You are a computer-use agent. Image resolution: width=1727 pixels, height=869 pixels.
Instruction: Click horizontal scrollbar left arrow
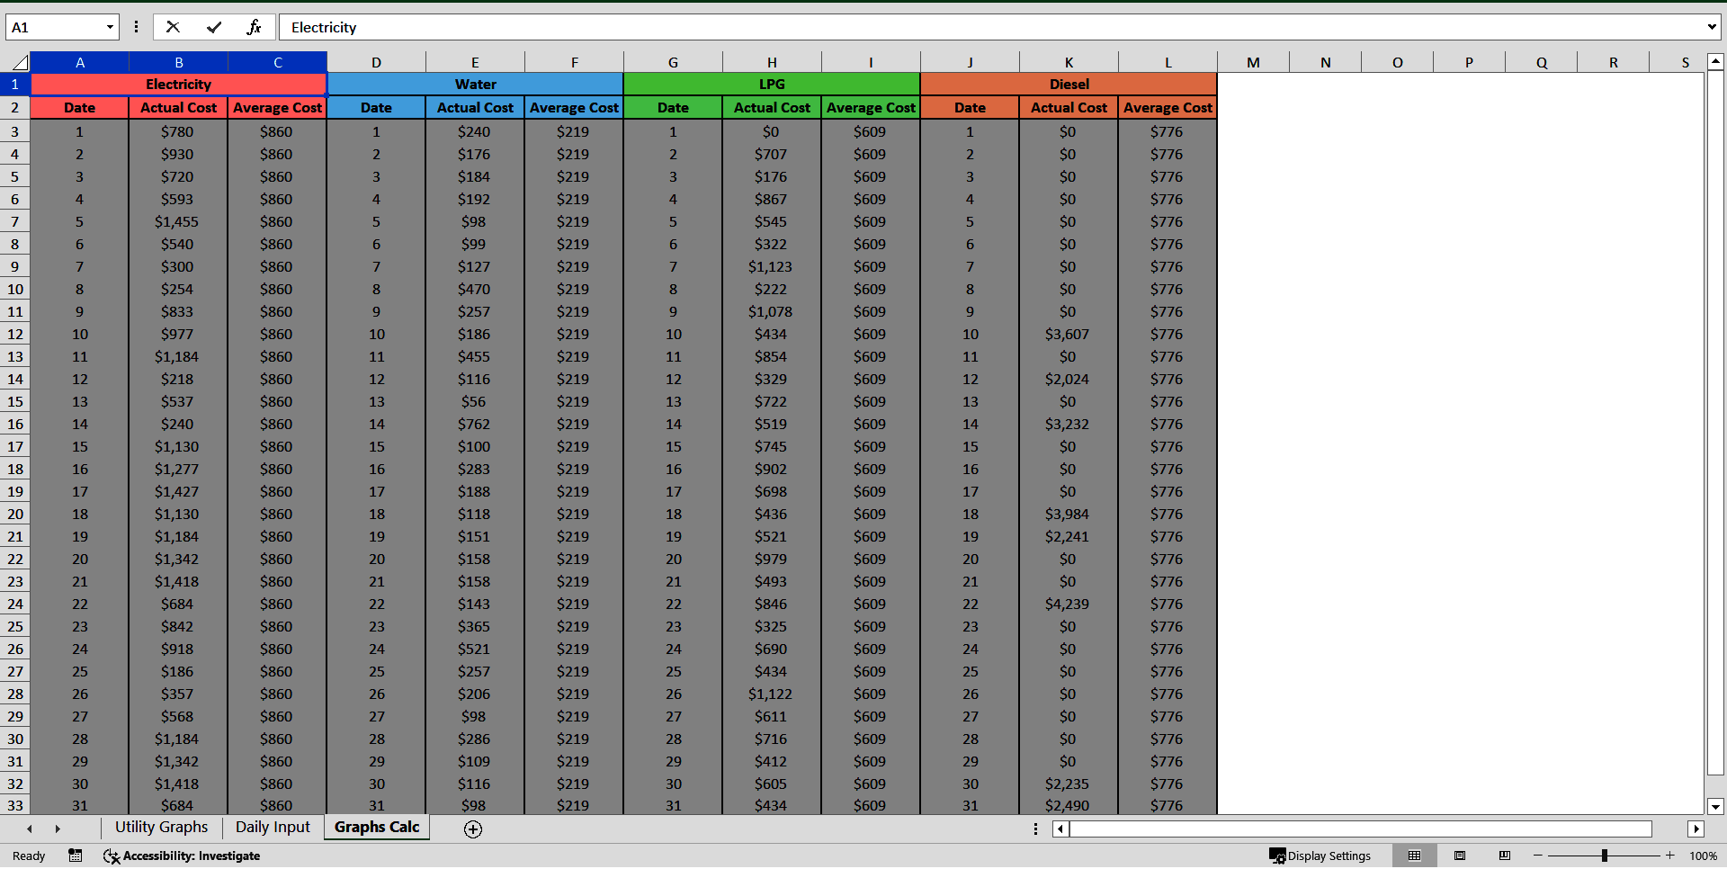coord(1060,829)
